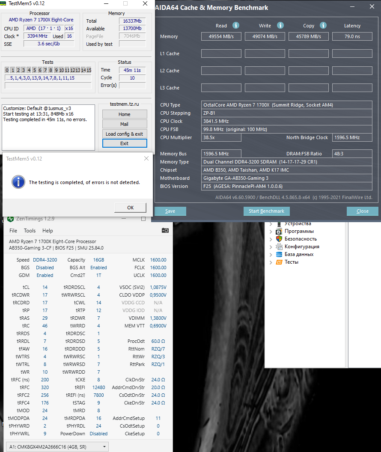This screenshot has width=381, height=452.
Task: Click the FCLK 1600.00 value
Action: click(x=158, y=268)
